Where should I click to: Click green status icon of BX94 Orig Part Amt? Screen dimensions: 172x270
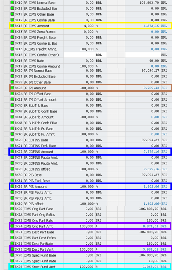[12, 226]
